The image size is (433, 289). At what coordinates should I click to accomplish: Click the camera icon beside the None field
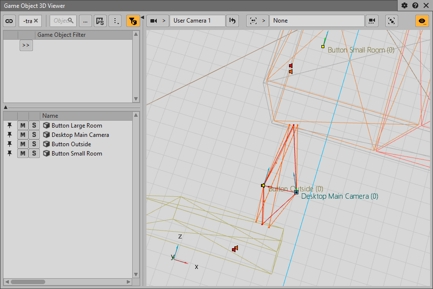pos(372,21)
